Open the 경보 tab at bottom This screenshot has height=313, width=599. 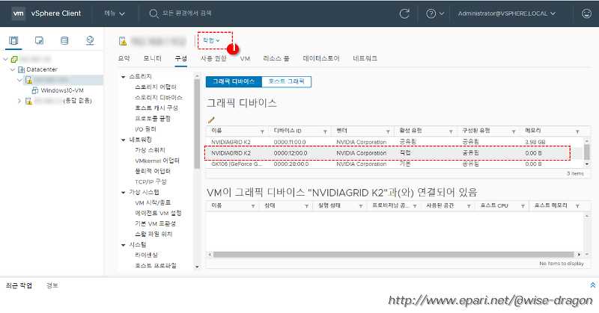point(52,285)
